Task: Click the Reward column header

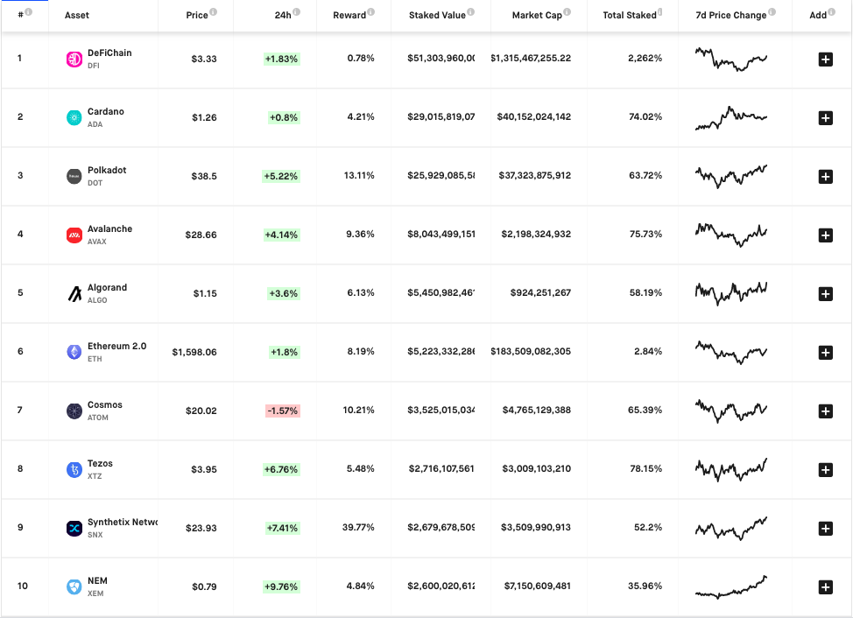Action: click(x=349, y=15)
